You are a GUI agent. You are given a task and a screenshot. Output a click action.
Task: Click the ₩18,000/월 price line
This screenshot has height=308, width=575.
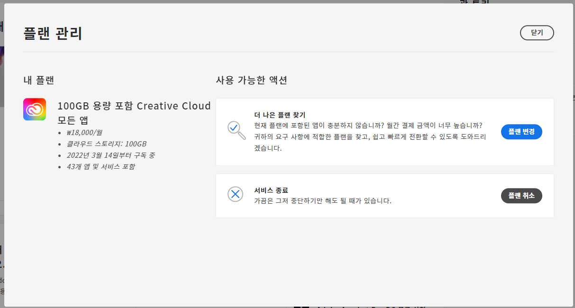tap(84, 133)
